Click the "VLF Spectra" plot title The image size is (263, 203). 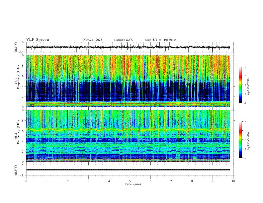coord(38,40)
